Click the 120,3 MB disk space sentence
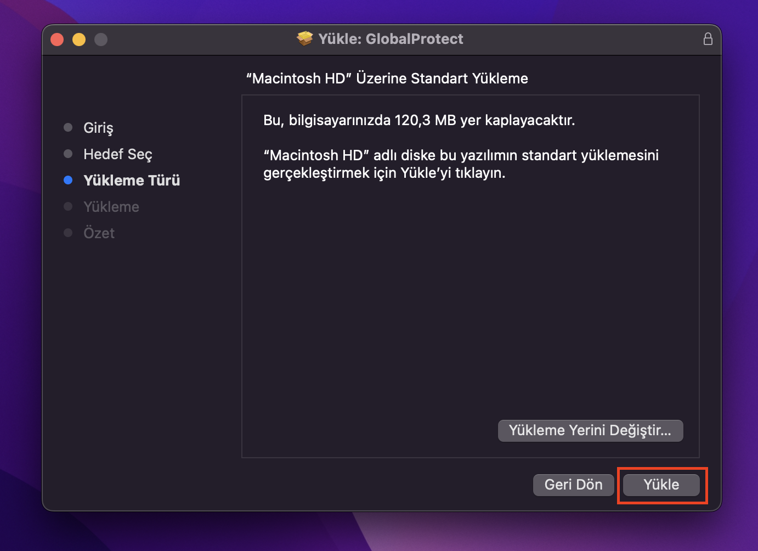Image resolution: width=758 pixels, height=551 pixels. (419, 120)
